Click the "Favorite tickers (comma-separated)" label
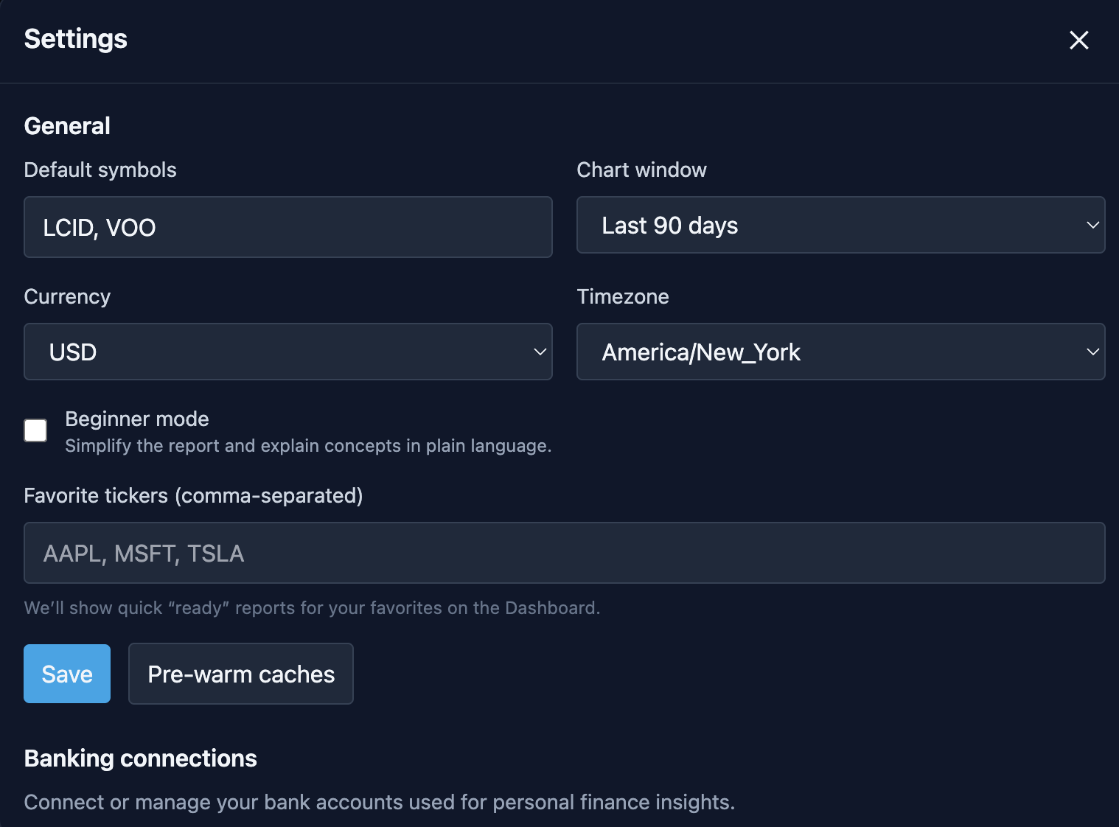The image size is (1119, 827). (x=193, y=495)
